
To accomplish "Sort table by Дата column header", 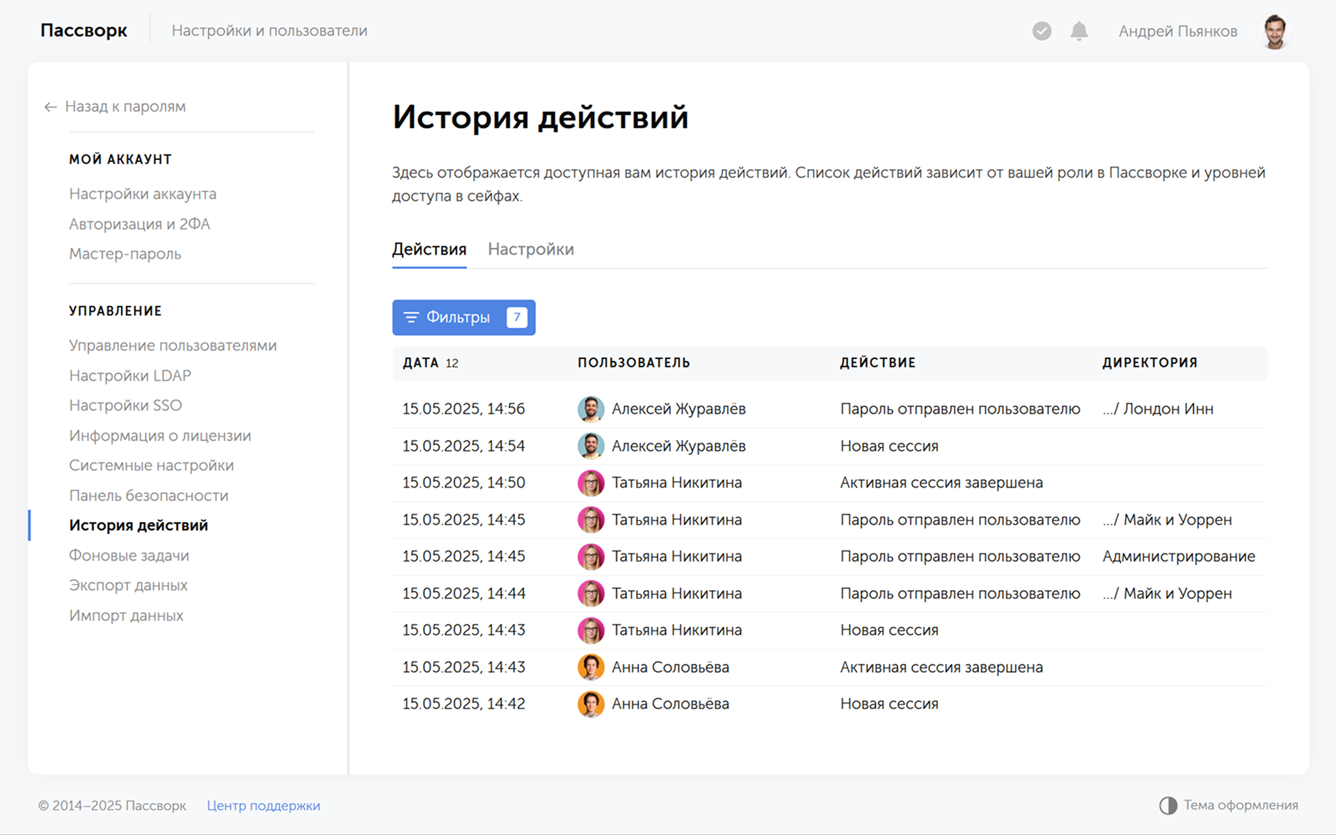I will tap(421, 363).
